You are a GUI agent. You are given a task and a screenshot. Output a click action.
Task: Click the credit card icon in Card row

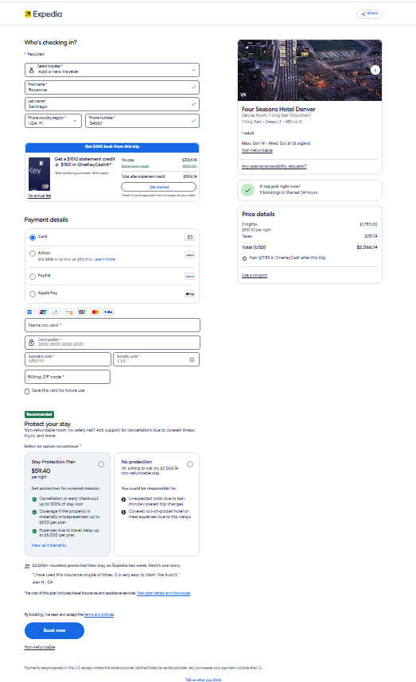pyautogui.click(x=190, y=237)
